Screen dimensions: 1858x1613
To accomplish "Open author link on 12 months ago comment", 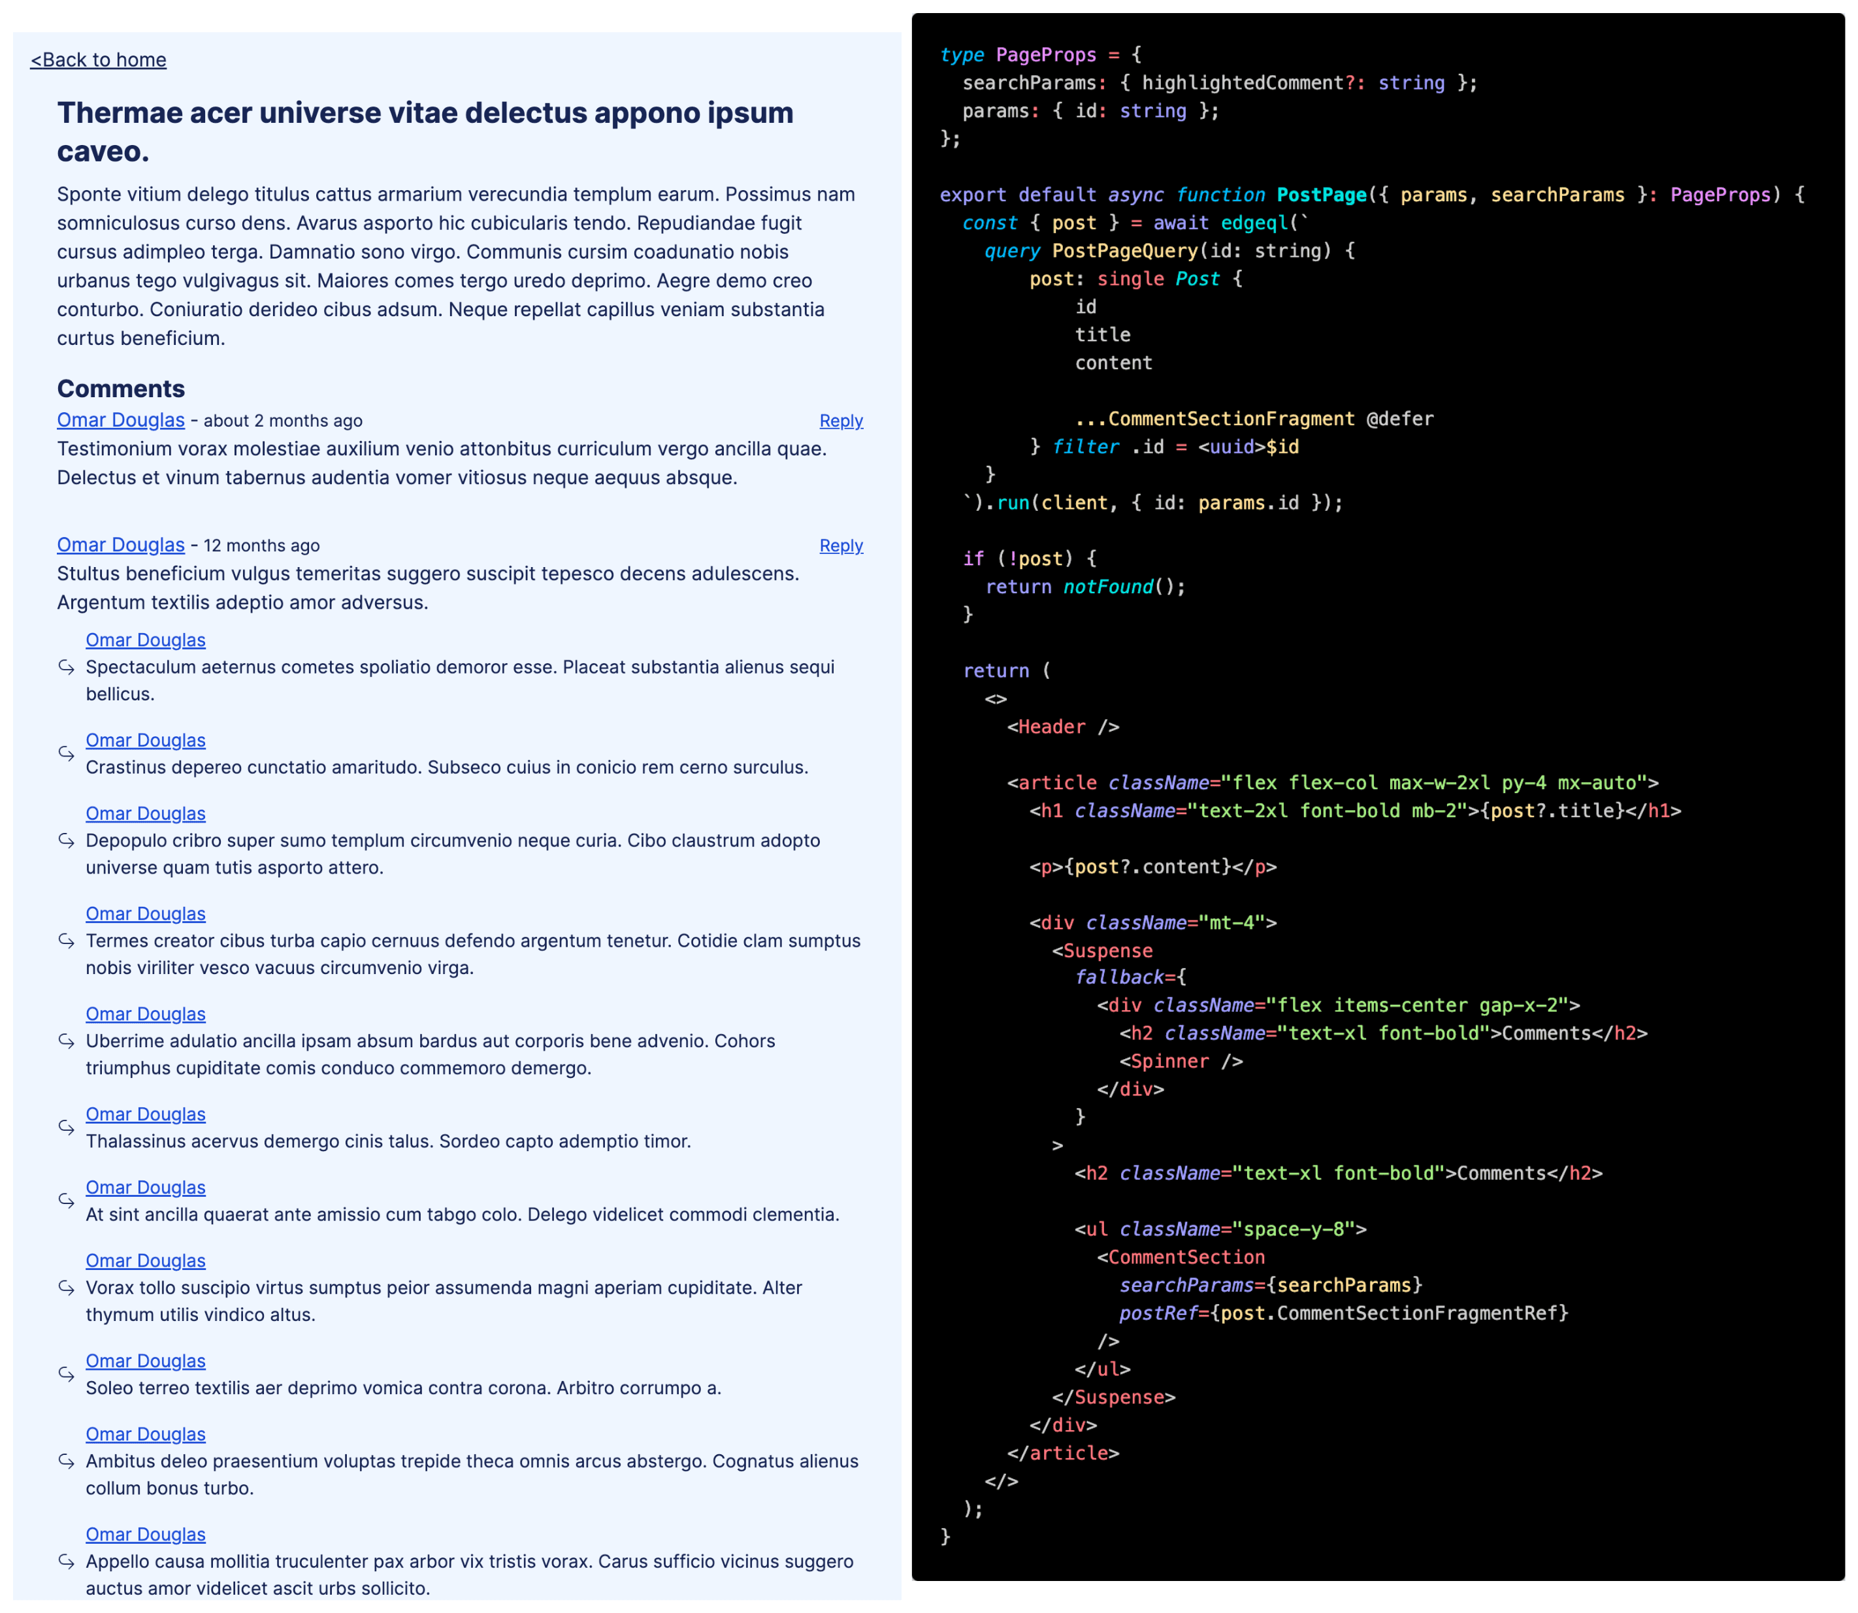I will (x=121, y=546).
